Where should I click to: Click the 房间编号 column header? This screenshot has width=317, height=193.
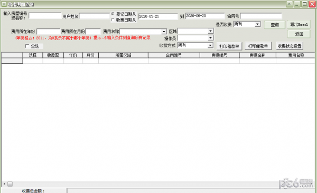pos(220,55)
